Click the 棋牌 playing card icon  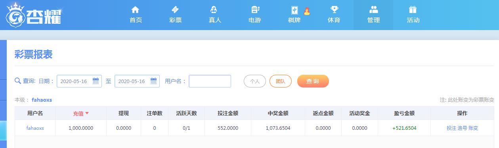(x=294, y=10)
